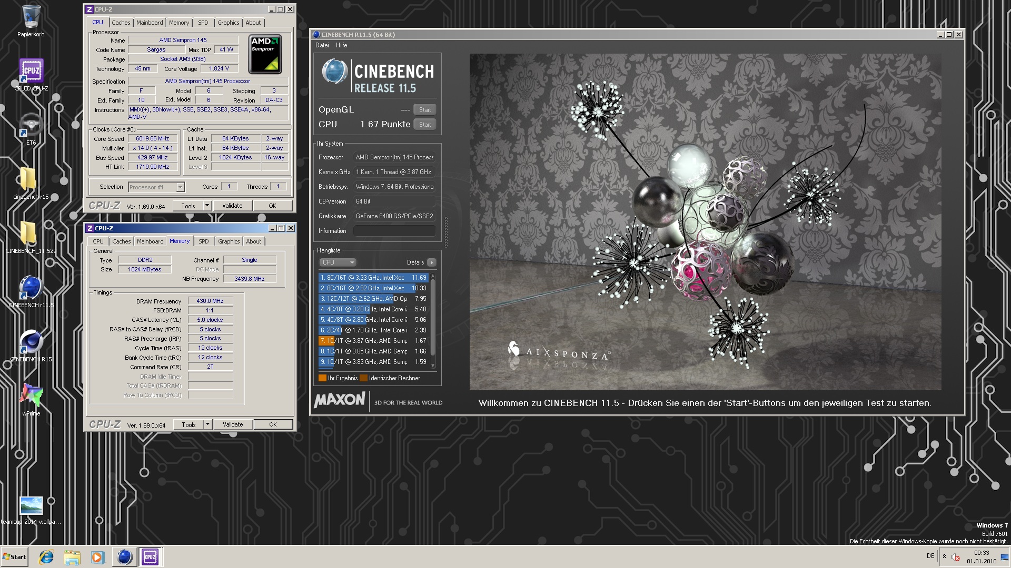Viewport: 1011px width, 568px height.
Task: Select Mainboard tab in bottom CPU-Z window
Action: coord(150,241)
